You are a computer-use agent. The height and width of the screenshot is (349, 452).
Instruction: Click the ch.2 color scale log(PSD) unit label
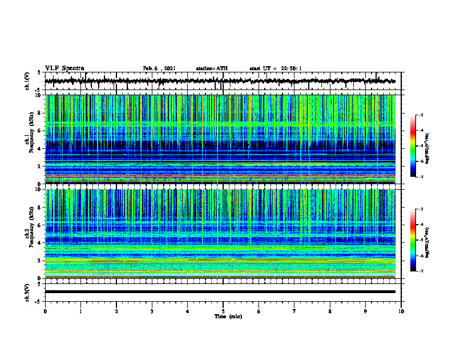pyautogui.click(x=427, y=243)
